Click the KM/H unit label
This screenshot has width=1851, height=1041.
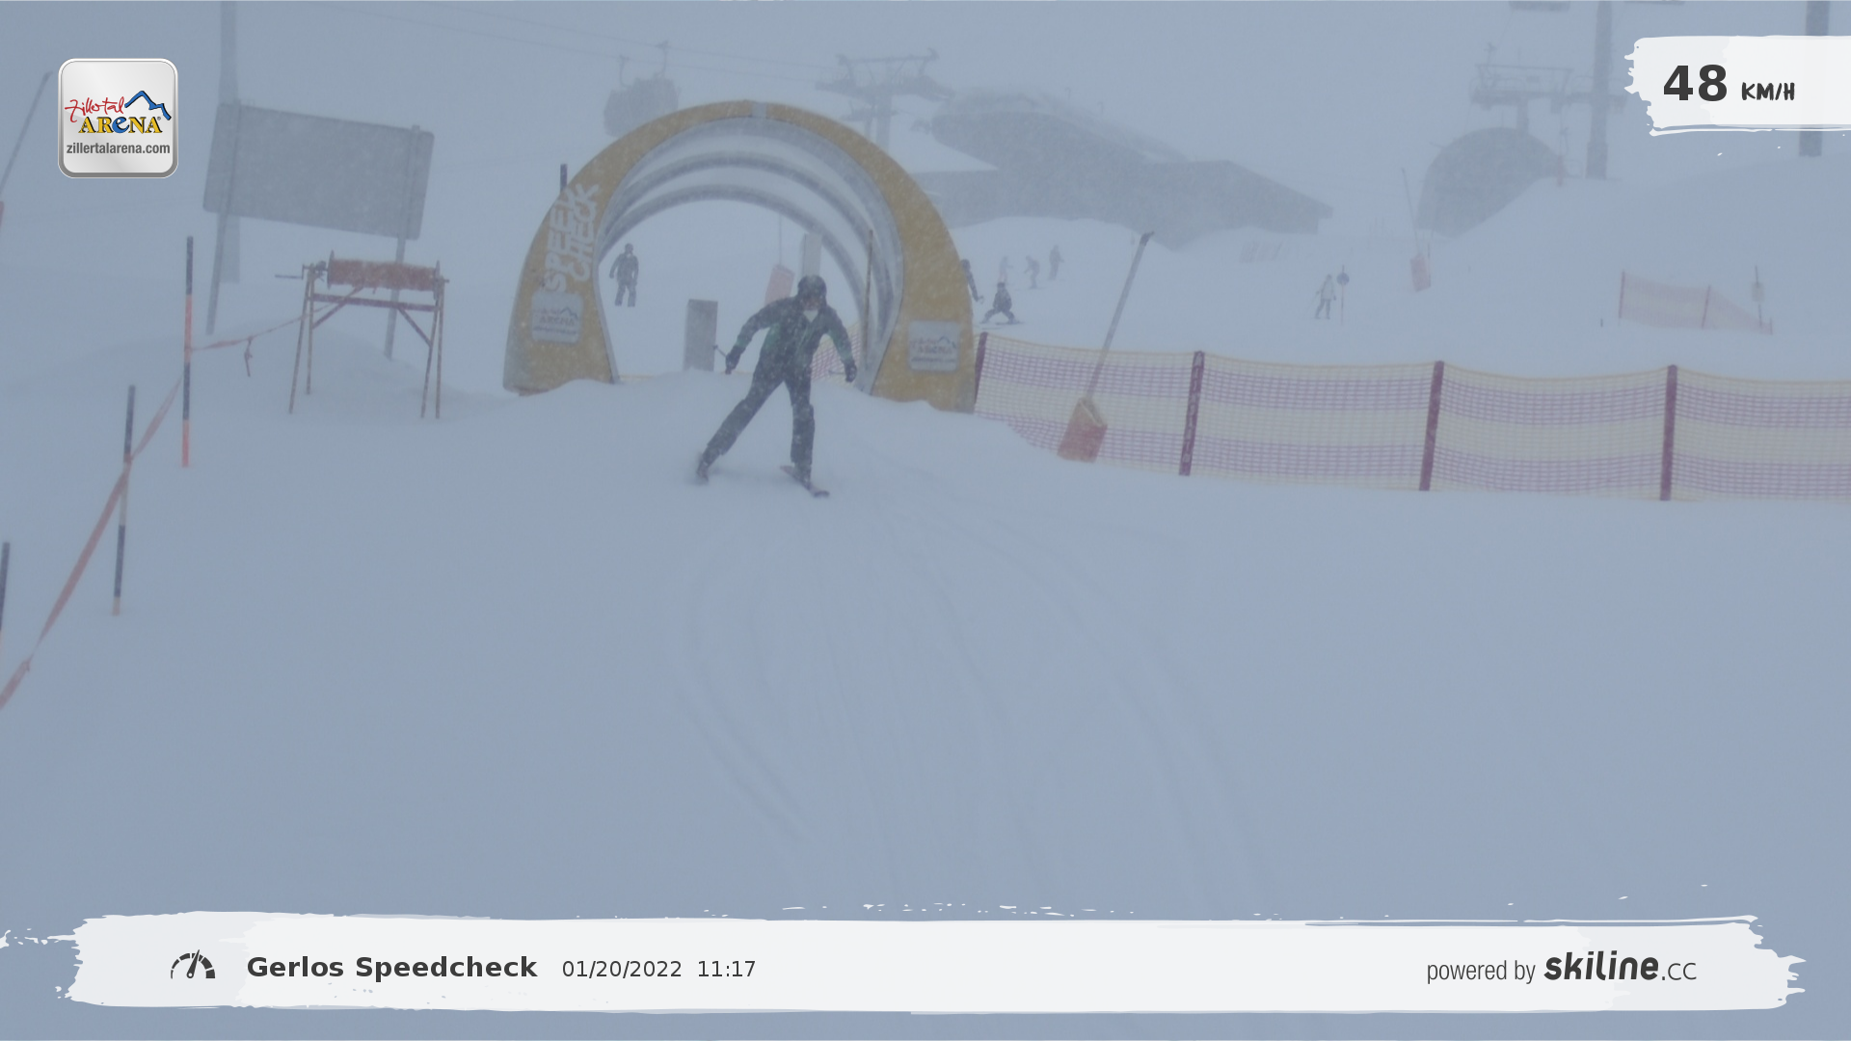1767,93
